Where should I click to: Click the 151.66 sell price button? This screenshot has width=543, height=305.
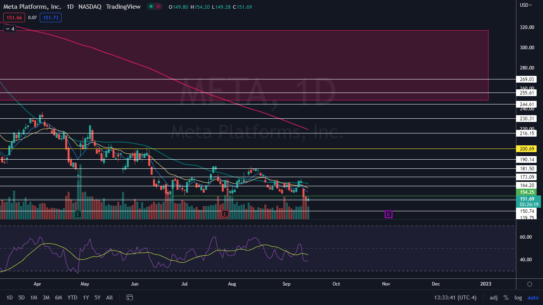tap(14, 17)
